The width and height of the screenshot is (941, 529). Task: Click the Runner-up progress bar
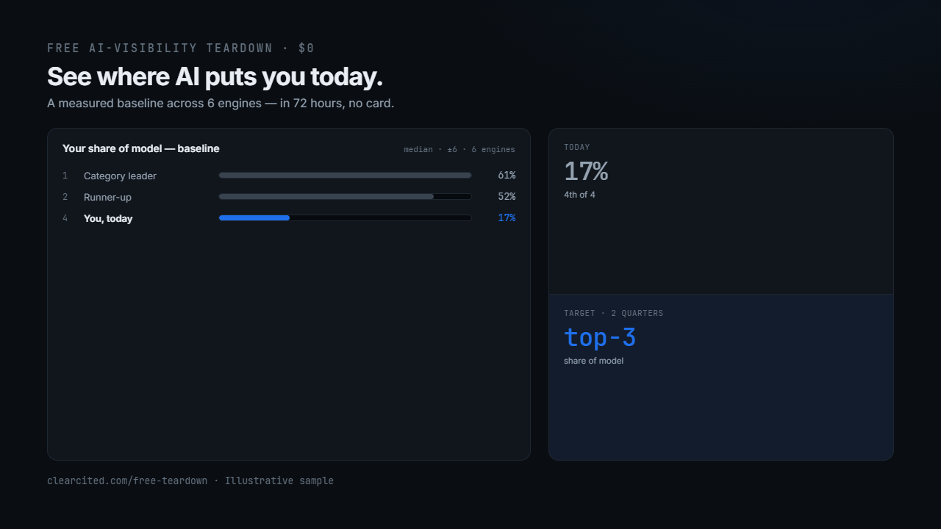pyautogui.click(x=345, y=197)
